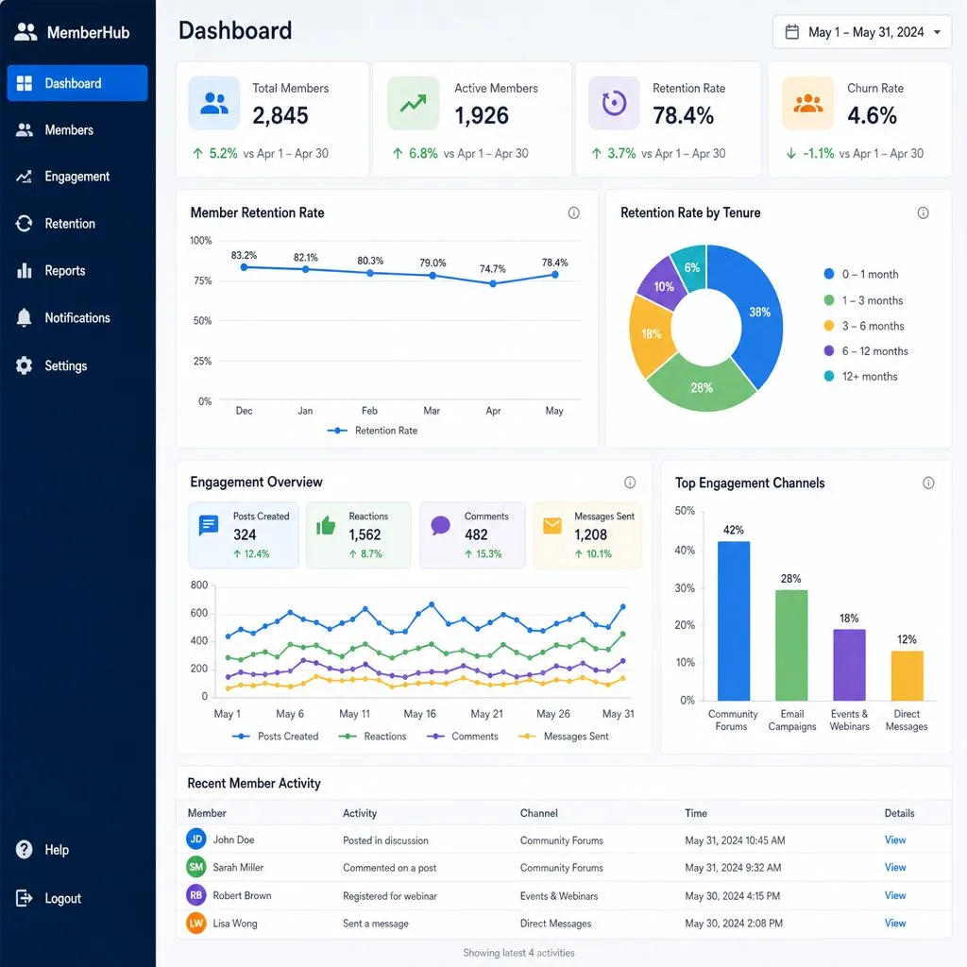The image size is (967, 967).
Task: Click the Retention cycle icon in sidebar
Action: coord(24,224)
